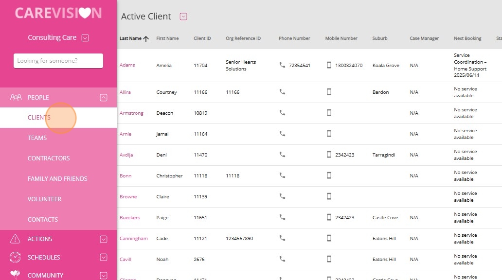Click the mobile icon in Bueckers row

tap(329, 217)
